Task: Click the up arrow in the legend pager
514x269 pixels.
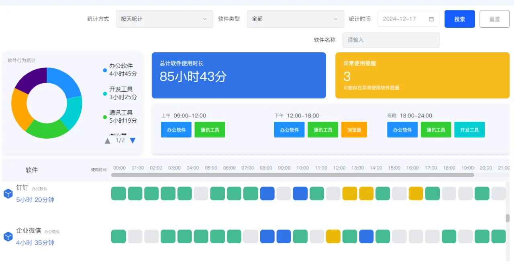Action: click(x=107, y=141)
